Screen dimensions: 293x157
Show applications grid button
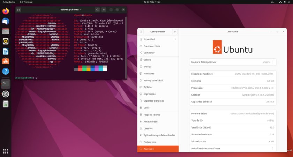coord(6,151)
